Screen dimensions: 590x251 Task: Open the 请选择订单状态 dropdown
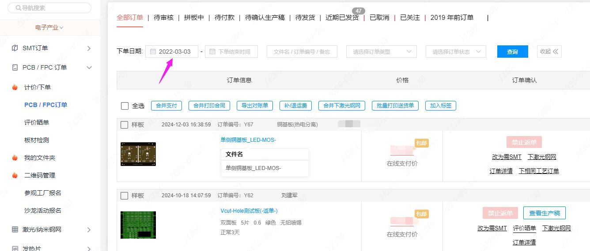tap(455, 52)
